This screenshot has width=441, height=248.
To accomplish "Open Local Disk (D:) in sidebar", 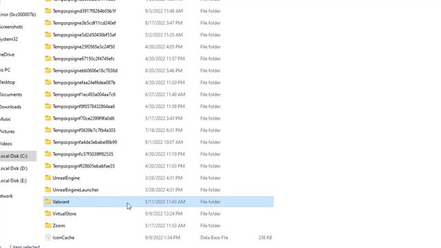I will pos(14,168).
